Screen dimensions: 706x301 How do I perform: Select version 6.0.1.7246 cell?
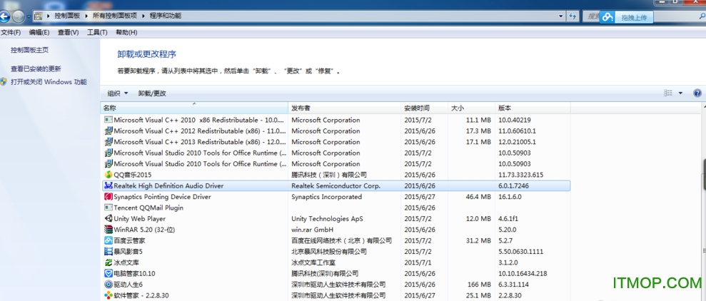513,186
